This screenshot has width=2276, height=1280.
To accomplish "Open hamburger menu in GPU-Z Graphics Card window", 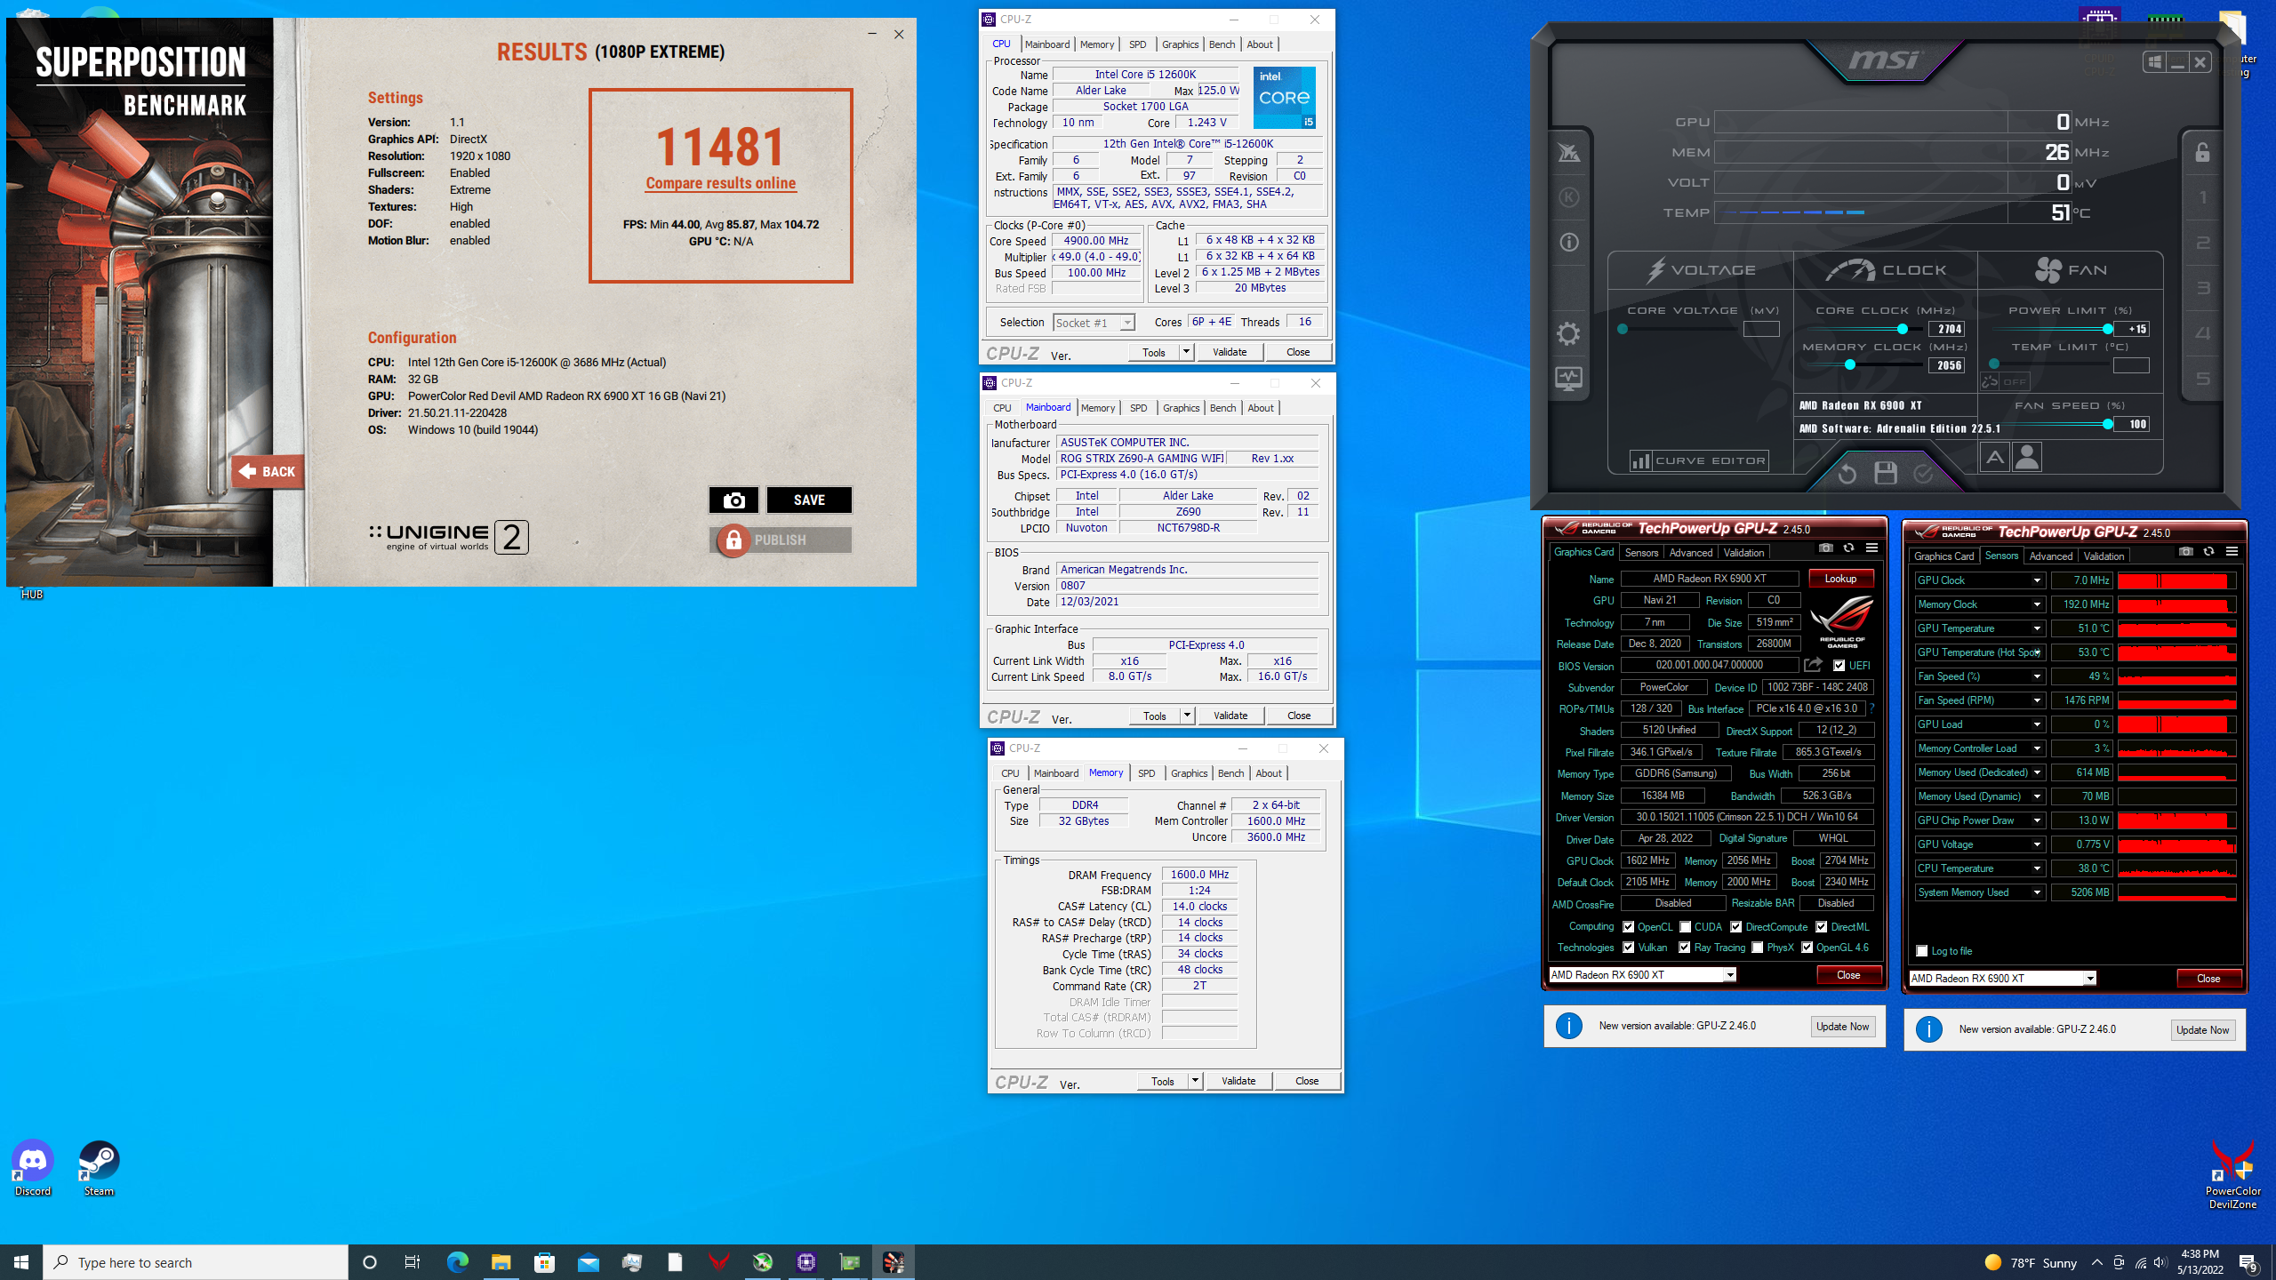I will click(x=1871, y=548).
